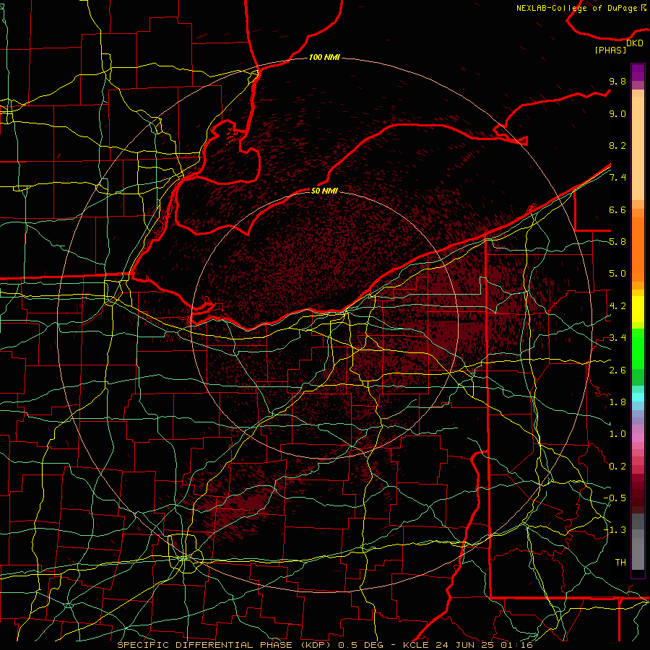Pick the bright green segment of the color scale
This screenshot has height=650, width=650.
(x=638, y=349)
